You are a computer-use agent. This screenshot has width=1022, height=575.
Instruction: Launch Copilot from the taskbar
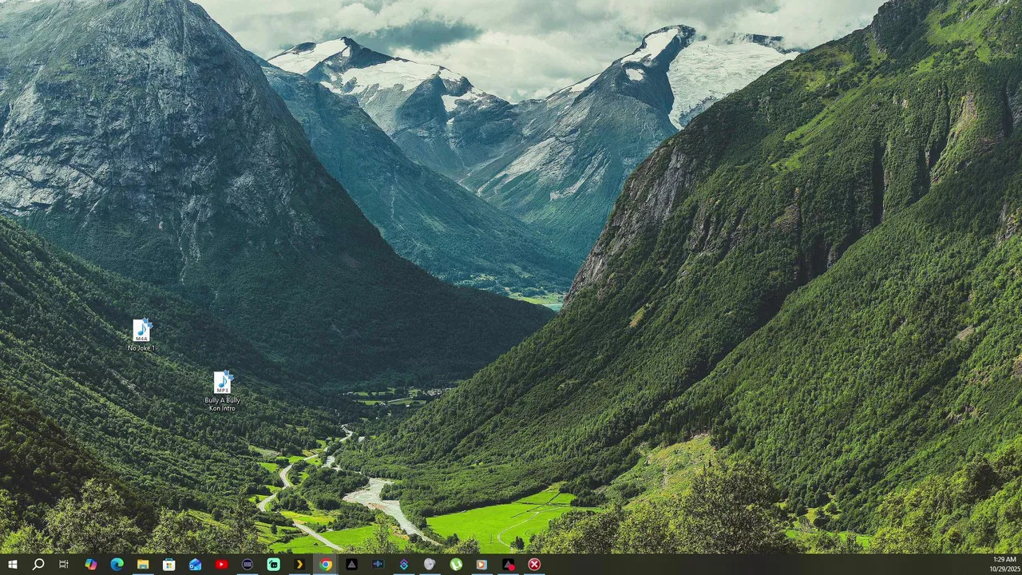coord(91,565)
